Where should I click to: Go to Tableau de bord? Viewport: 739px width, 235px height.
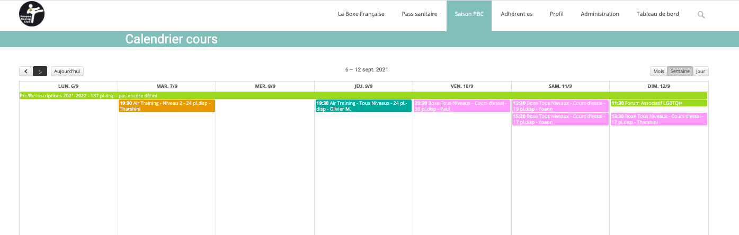coord(657,14)
